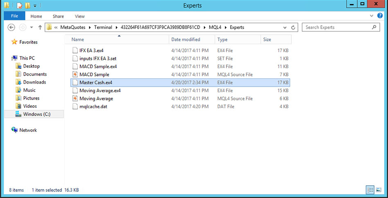Click the folder system menu icon
Screen dimensions: 388x198
[7, 5]
